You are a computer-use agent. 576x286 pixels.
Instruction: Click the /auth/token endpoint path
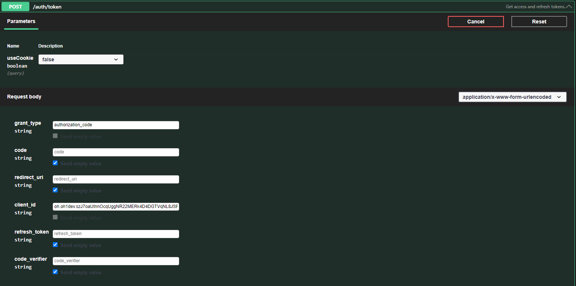click(47, 7)
